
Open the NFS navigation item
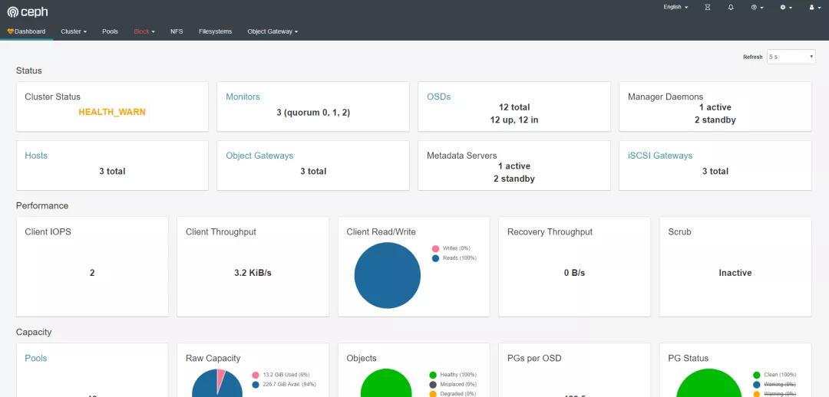[x=177, y=31]
